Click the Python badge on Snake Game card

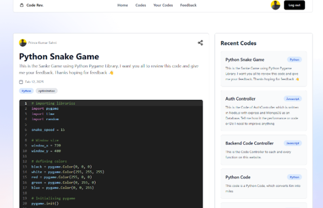pyautogui.click(x=294, y=60)
